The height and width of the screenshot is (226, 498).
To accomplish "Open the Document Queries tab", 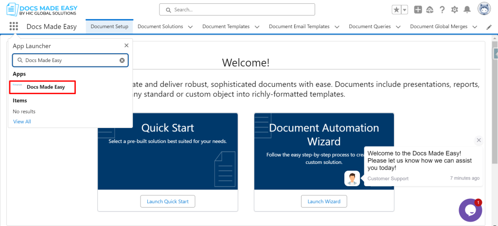I will (370, 27).
